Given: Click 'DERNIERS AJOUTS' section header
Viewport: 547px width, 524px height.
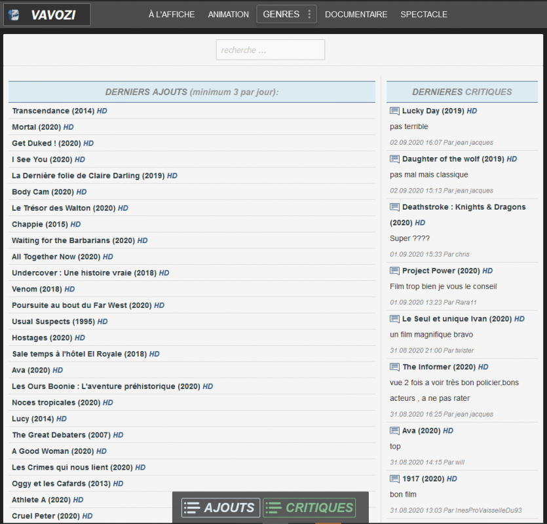Looking at the screenshot, I should click(192, 92).
